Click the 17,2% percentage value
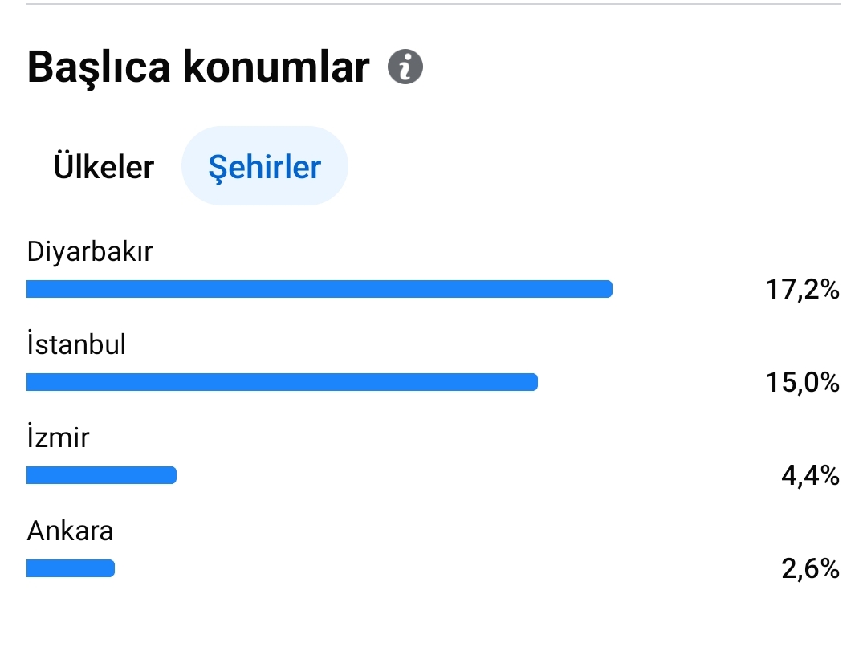Image resolution: width=867 pixels, height=655 pixels. coord(802,289)
